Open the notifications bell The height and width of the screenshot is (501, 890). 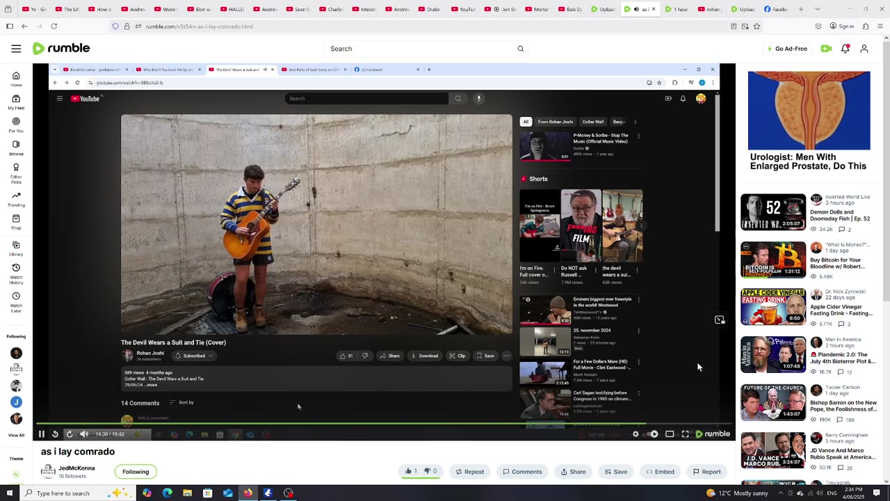(845, 49)
